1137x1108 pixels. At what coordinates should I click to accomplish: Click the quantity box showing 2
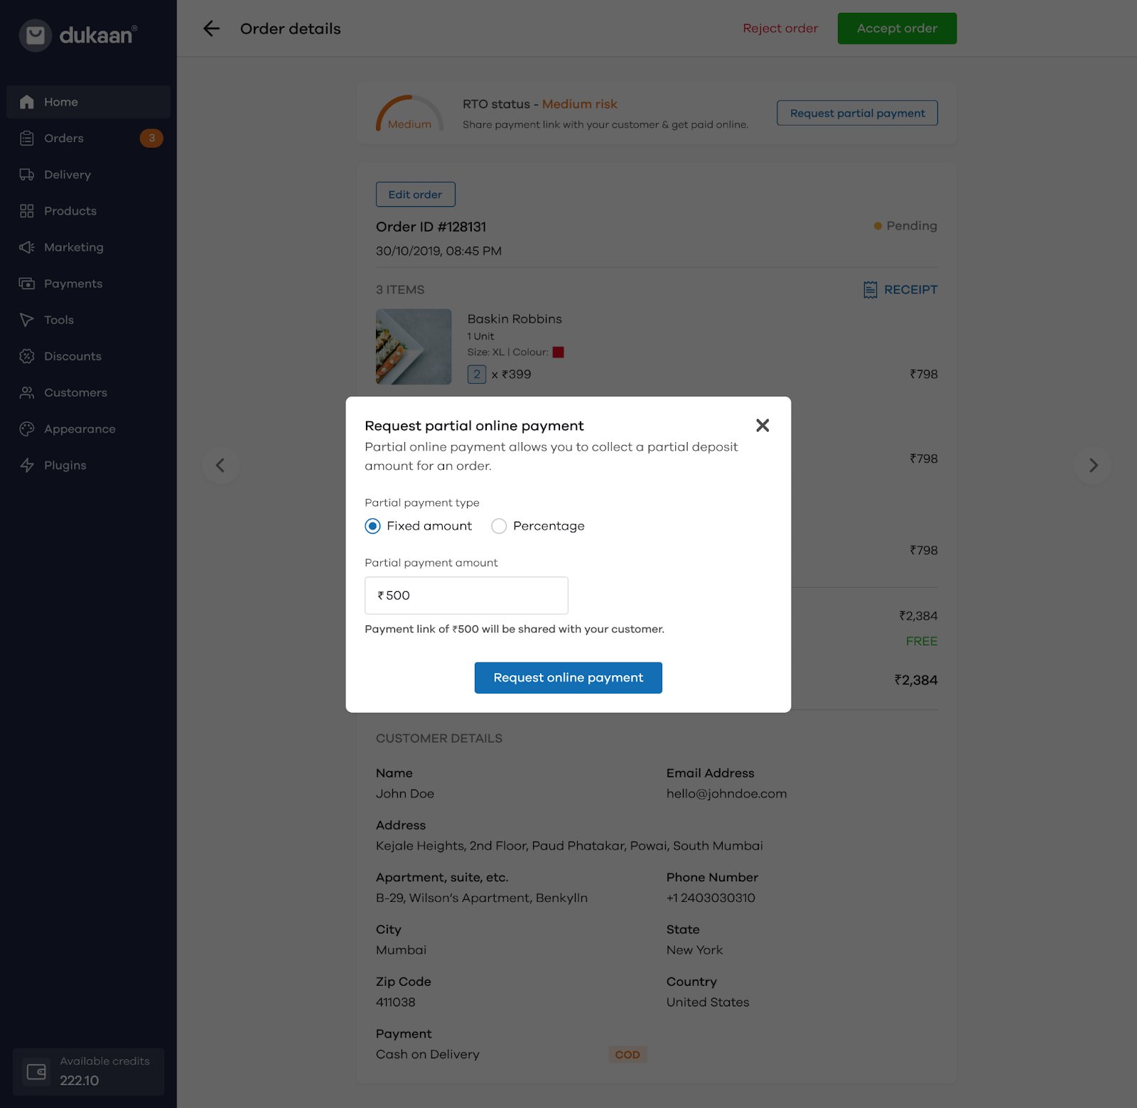(477, 374)
